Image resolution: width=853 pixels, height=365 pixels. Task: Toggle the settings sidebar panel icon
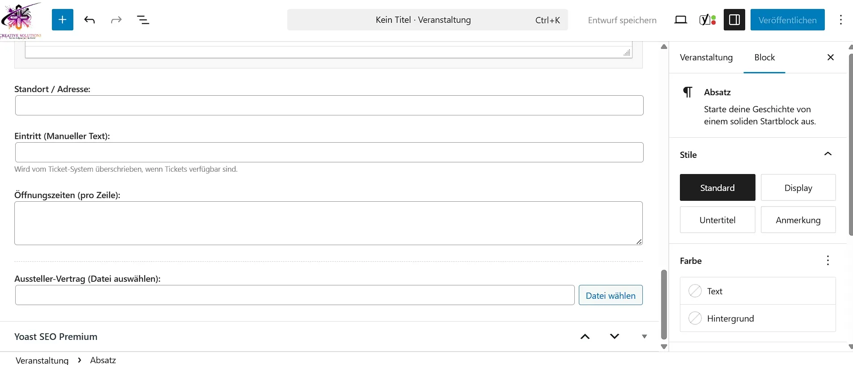click(734, 20)
